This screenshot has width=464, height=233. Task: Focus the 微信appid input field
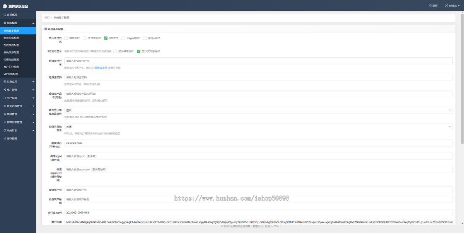[x=258, y=156]
